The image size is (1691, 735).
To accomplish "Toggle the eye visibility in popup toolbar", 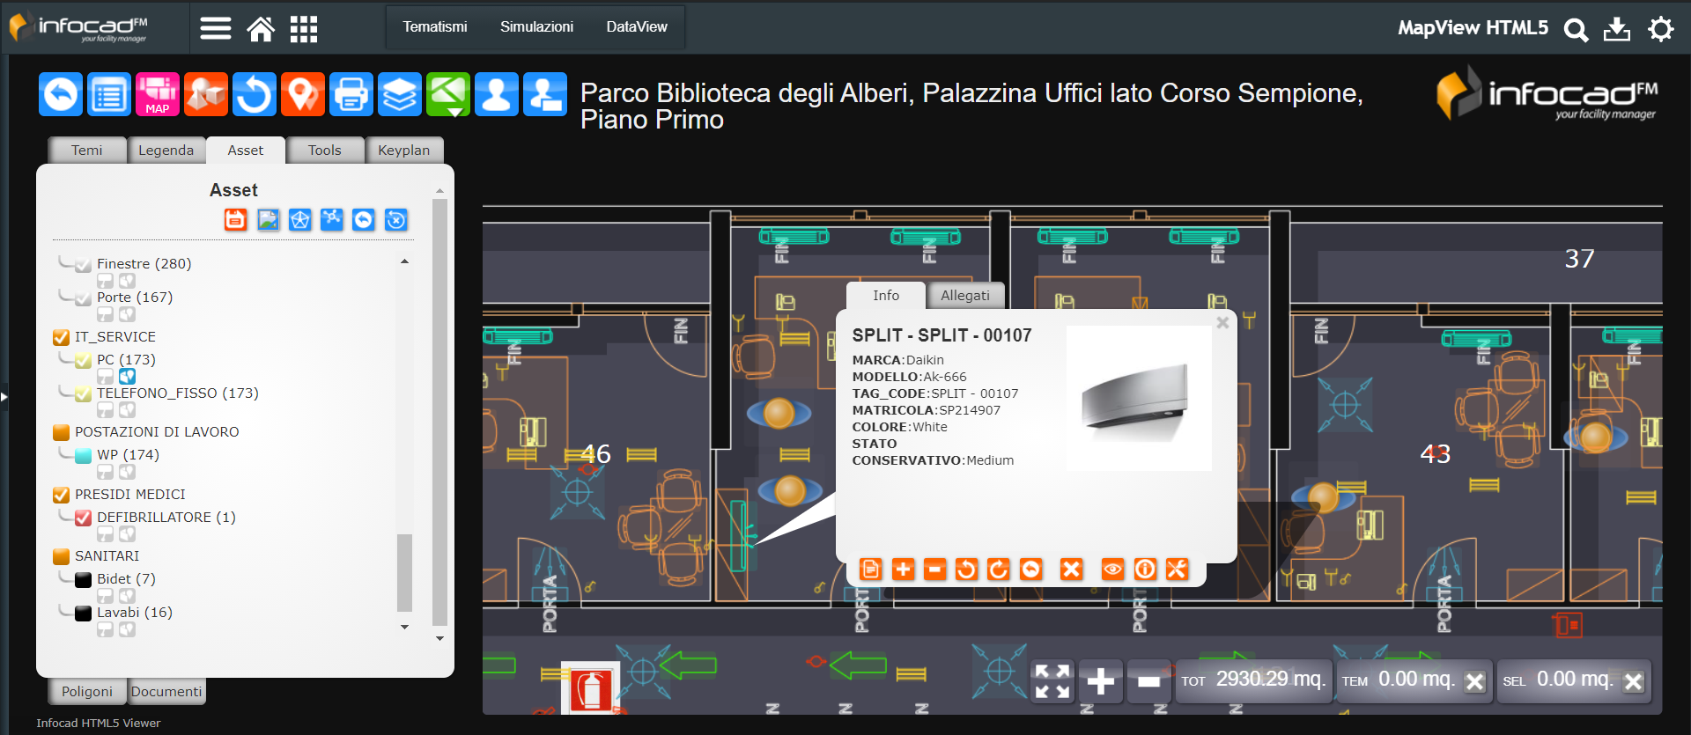I will pos(1112,570).
